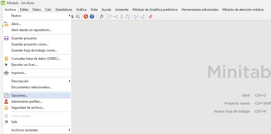Open Herramientas adicionales menu
The image size is (271, 134).
click(200, 10)
